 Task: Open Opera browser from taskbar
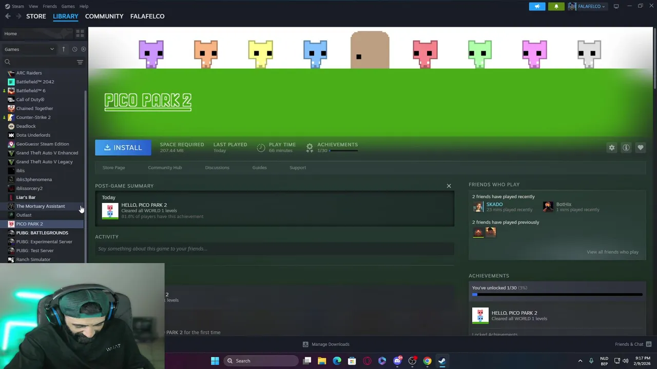click(367, 361)
